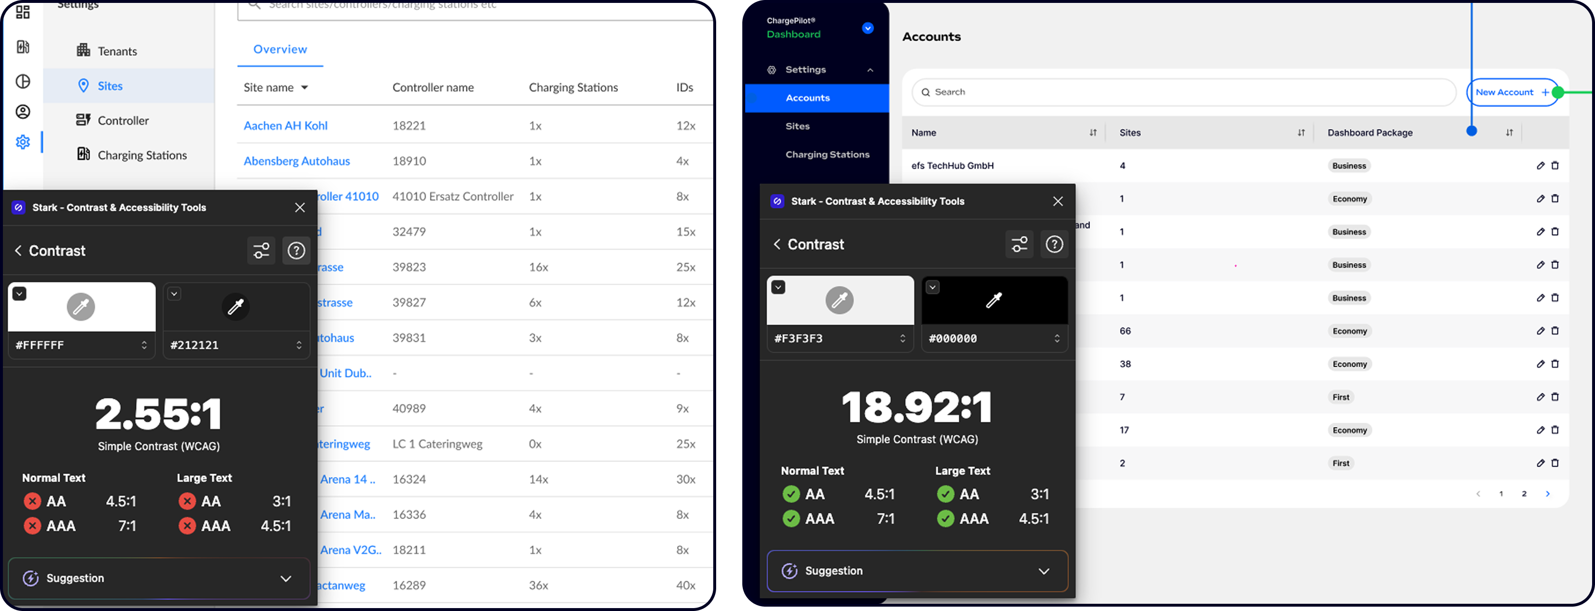Open contrast settings sliders icon in left Stark panel
The width and height of the screenshot is (1595, 611).
[261, 251]
